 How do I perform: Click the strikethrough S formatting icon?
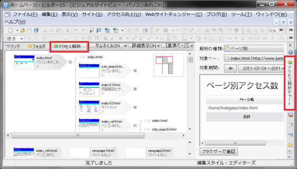[x=121, y=38]
